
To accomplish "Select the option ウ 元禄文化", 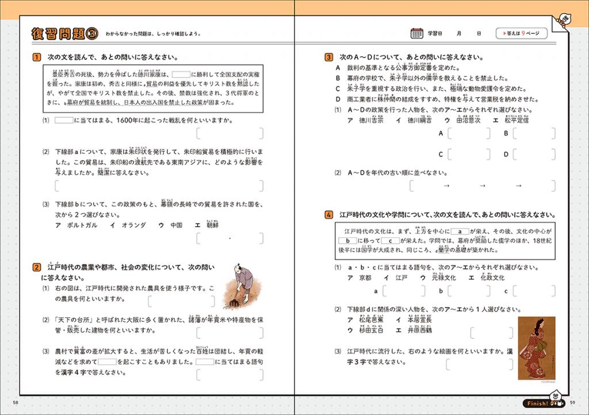I will tap(438, 278).
